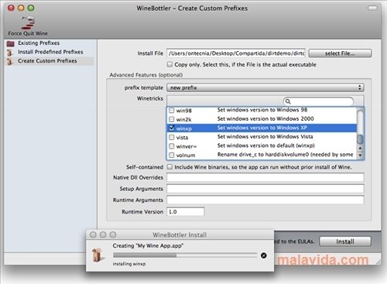The height and width of the screenshot is (284, 387).
Task: Click the WineBottler Install dialog title
Action: [x=180, y=235]
